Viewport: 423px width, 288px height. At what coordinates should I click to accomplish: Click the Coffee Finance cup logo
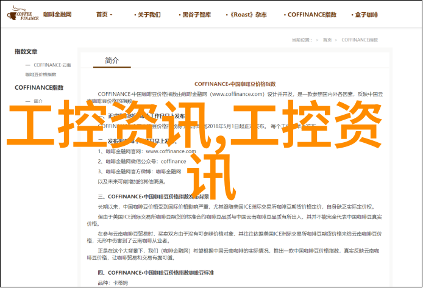click(20, 13)
